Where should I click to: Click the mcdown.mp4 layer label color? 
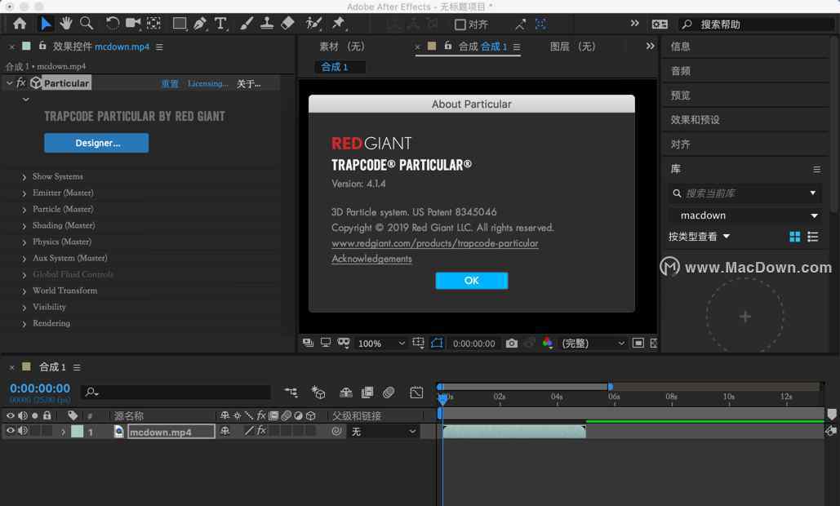coord(77,431)
